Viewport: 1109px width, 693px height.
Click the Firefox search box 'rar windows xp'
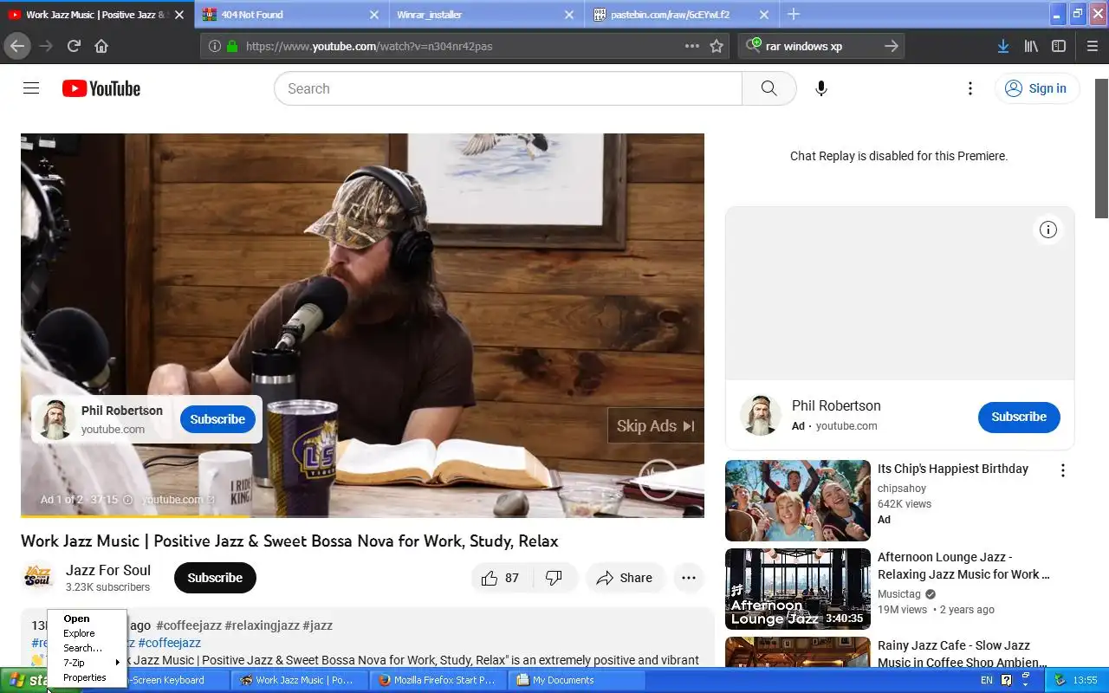click(x=820, y=46)
